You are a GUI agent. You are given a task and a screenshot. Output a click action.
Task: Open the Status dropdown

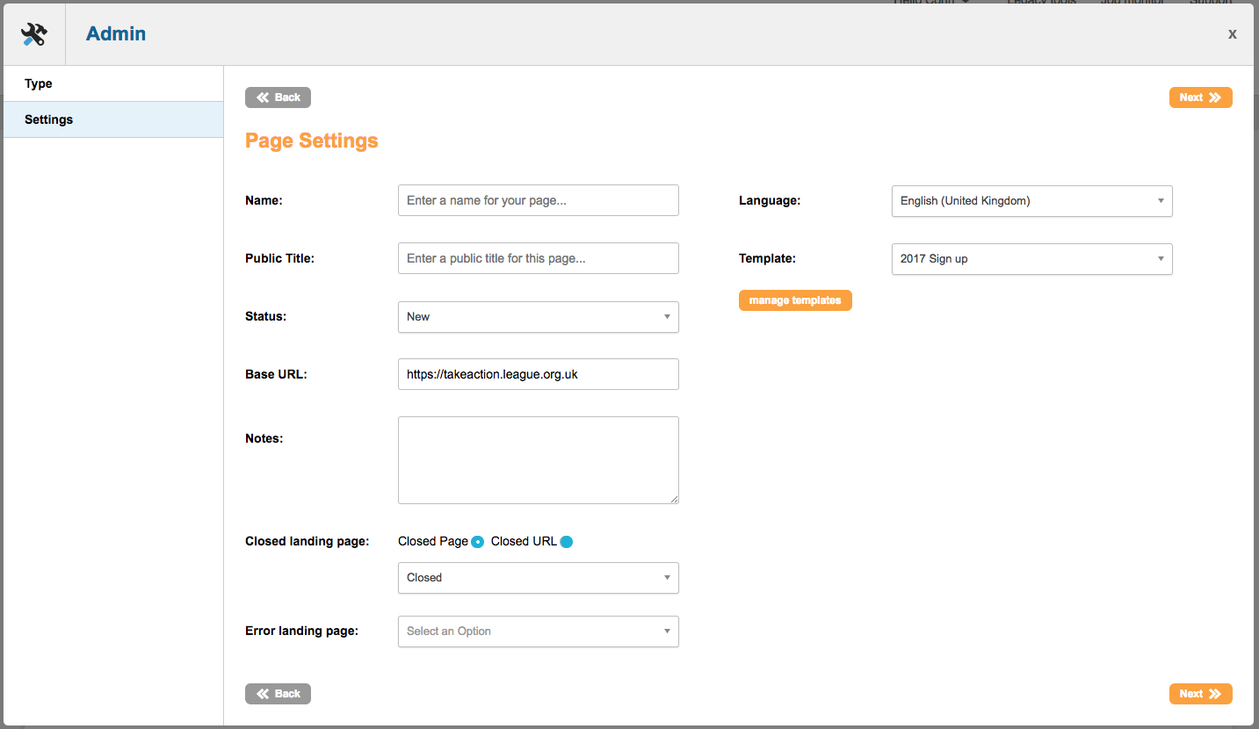[538, 317]
